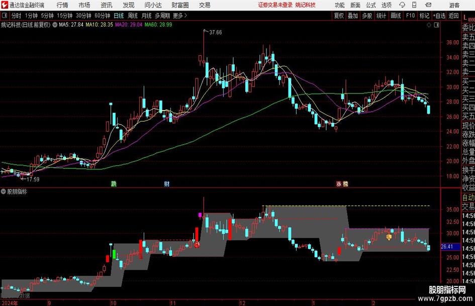Toggle the right info panel icon
The image size is (475, 306).
click(x=436, y=25)
